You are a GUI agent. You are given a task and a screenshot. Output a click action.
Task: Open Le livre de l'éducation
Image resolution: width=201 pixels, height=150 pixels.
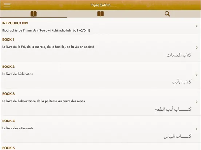coord(18,74)
